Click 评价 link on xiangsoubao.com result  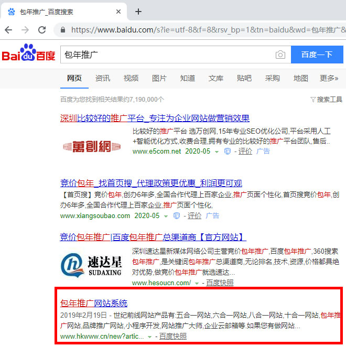click(194, 215)
